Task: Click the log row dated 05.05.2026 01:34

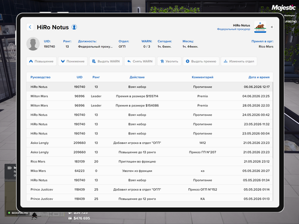Action: (149, 180)
